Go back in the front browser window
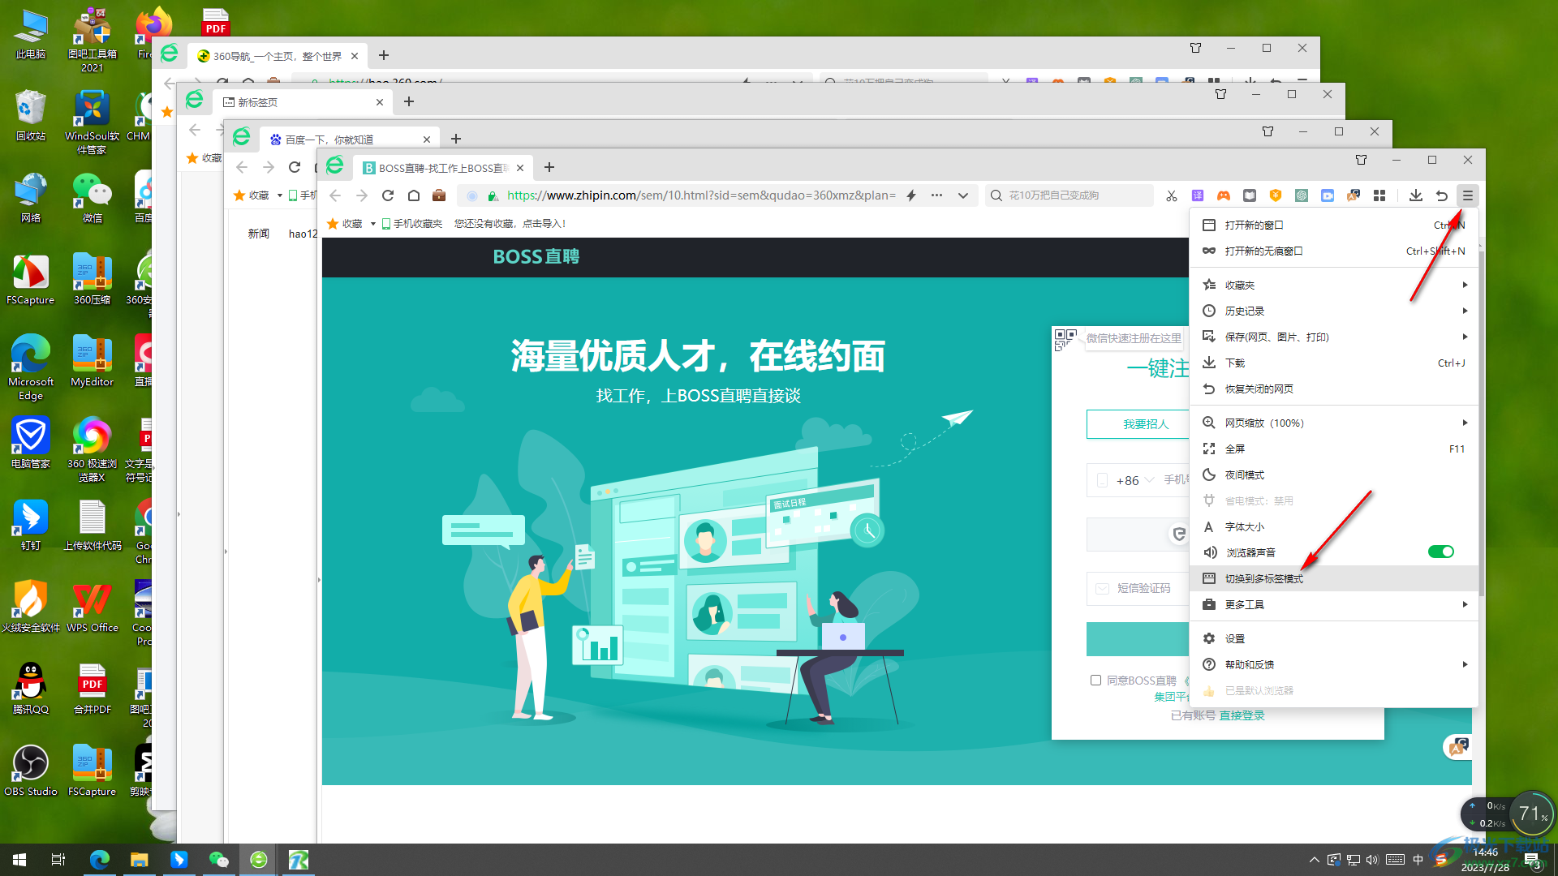The image size is (1558, 876). [336, 195]
